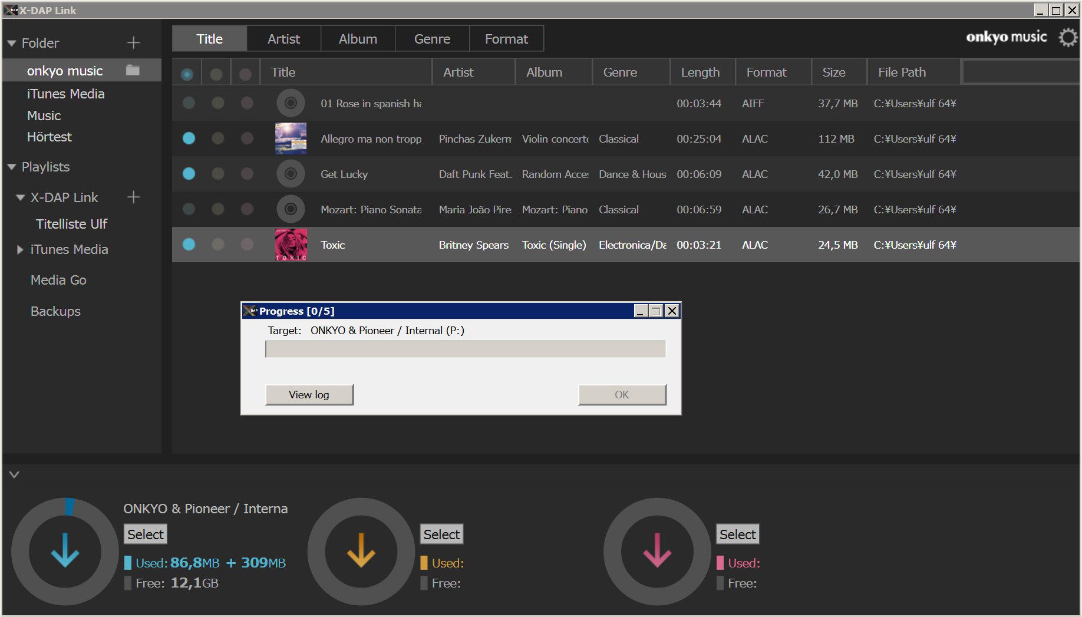Add new X-DAP Link playlist plus icon
The width and height of the screenshot is (1082, 617).
coord(134,197)
